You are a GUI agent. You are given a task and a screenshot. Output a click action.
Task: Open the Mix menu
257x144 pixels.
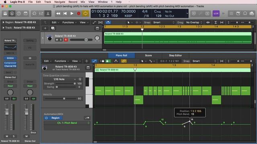coord(83,2)
